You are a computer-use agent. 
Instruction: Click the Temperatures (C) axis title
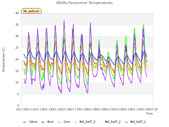pos(3,60)
